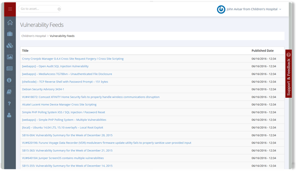
Task: Open the cubes icon in sidebar
Action: (x=10, y=46)
